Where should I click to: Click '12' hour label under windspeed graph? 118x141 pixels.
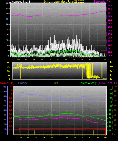tap(58, 60)
